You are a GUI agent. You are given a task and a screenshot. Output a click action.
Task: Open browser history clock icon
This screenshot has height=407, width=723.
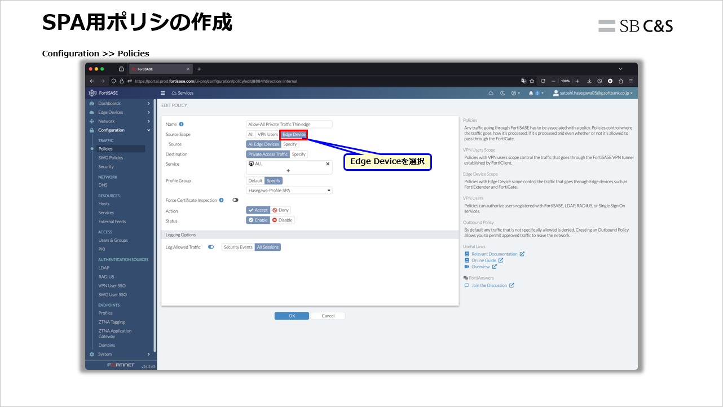pos(599,81)
